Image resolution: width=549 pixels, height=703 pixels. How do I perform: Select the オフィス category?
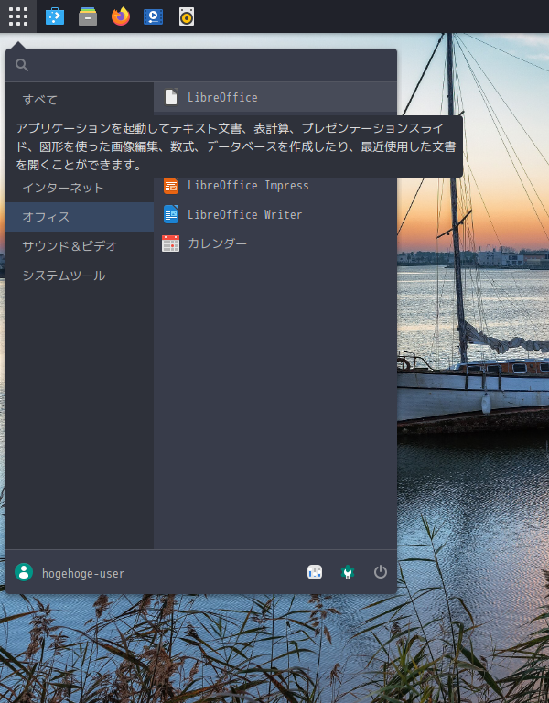[x=80, y=217]
